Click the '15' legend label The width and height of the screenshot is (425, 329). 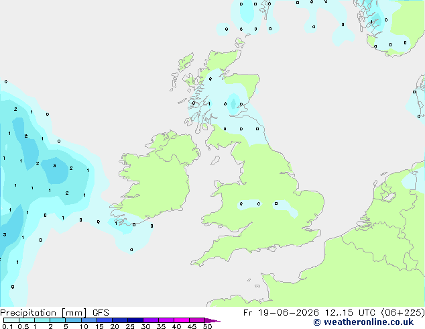click(x=99, y=326)
